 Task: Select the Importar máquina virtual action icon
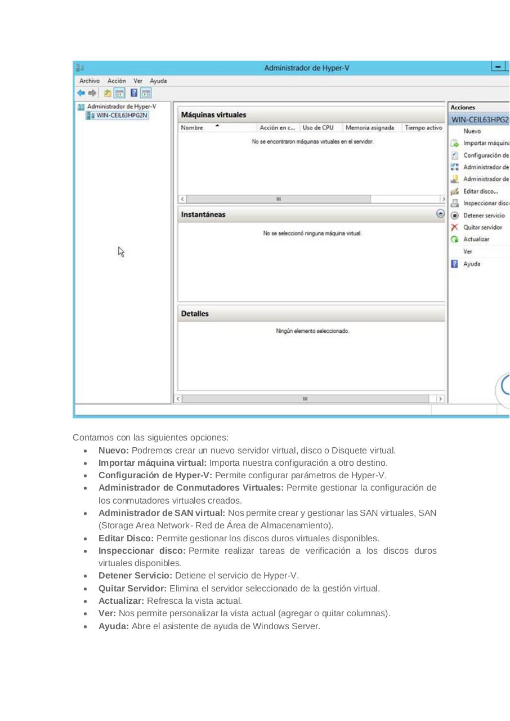coord(454,143)
